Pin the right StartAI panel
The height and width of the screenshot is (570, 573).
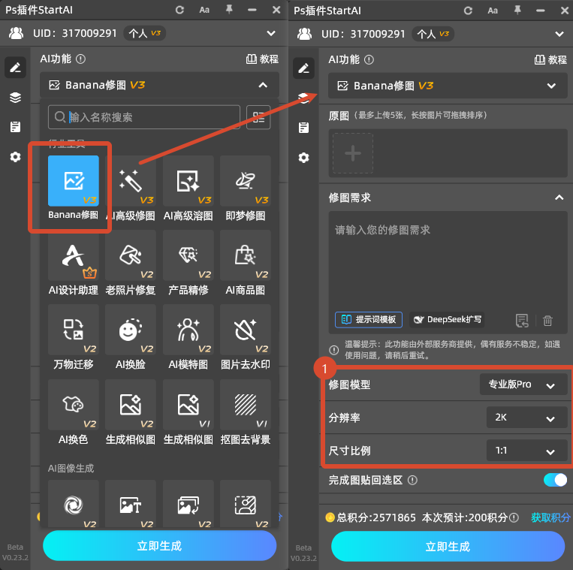click(517, 11)
